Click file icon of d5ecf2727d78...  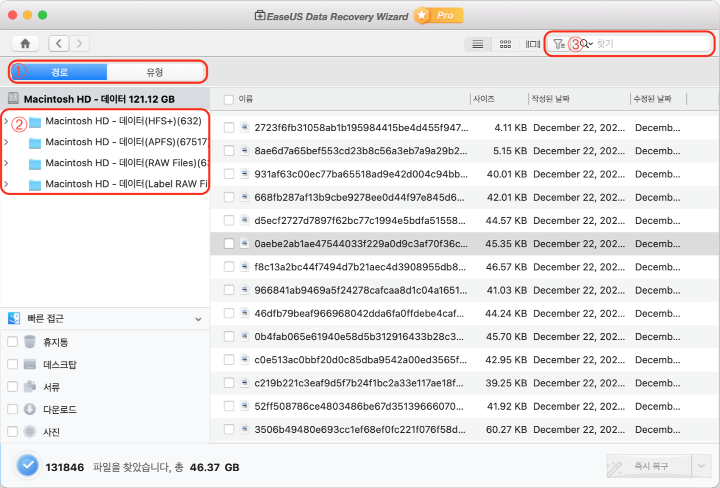pyautogui.click(x=245, y=220)
